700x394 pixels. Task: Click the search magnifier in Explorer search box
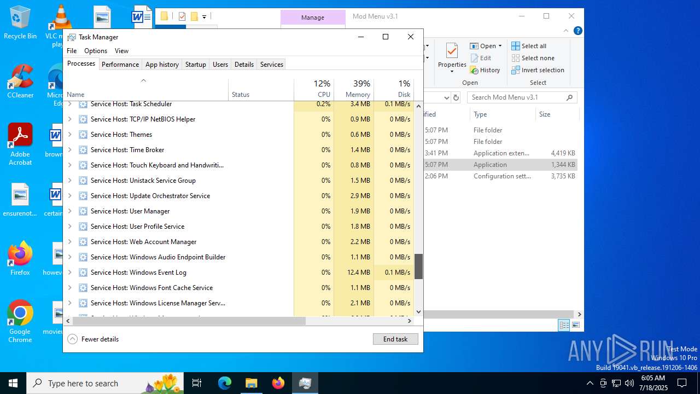point(569,97)
